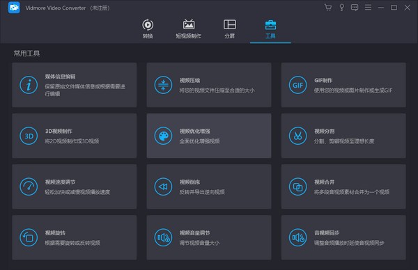Switch to the 短视频制作 tab
This screenshot has width=418, height=270.
(189, 29)
